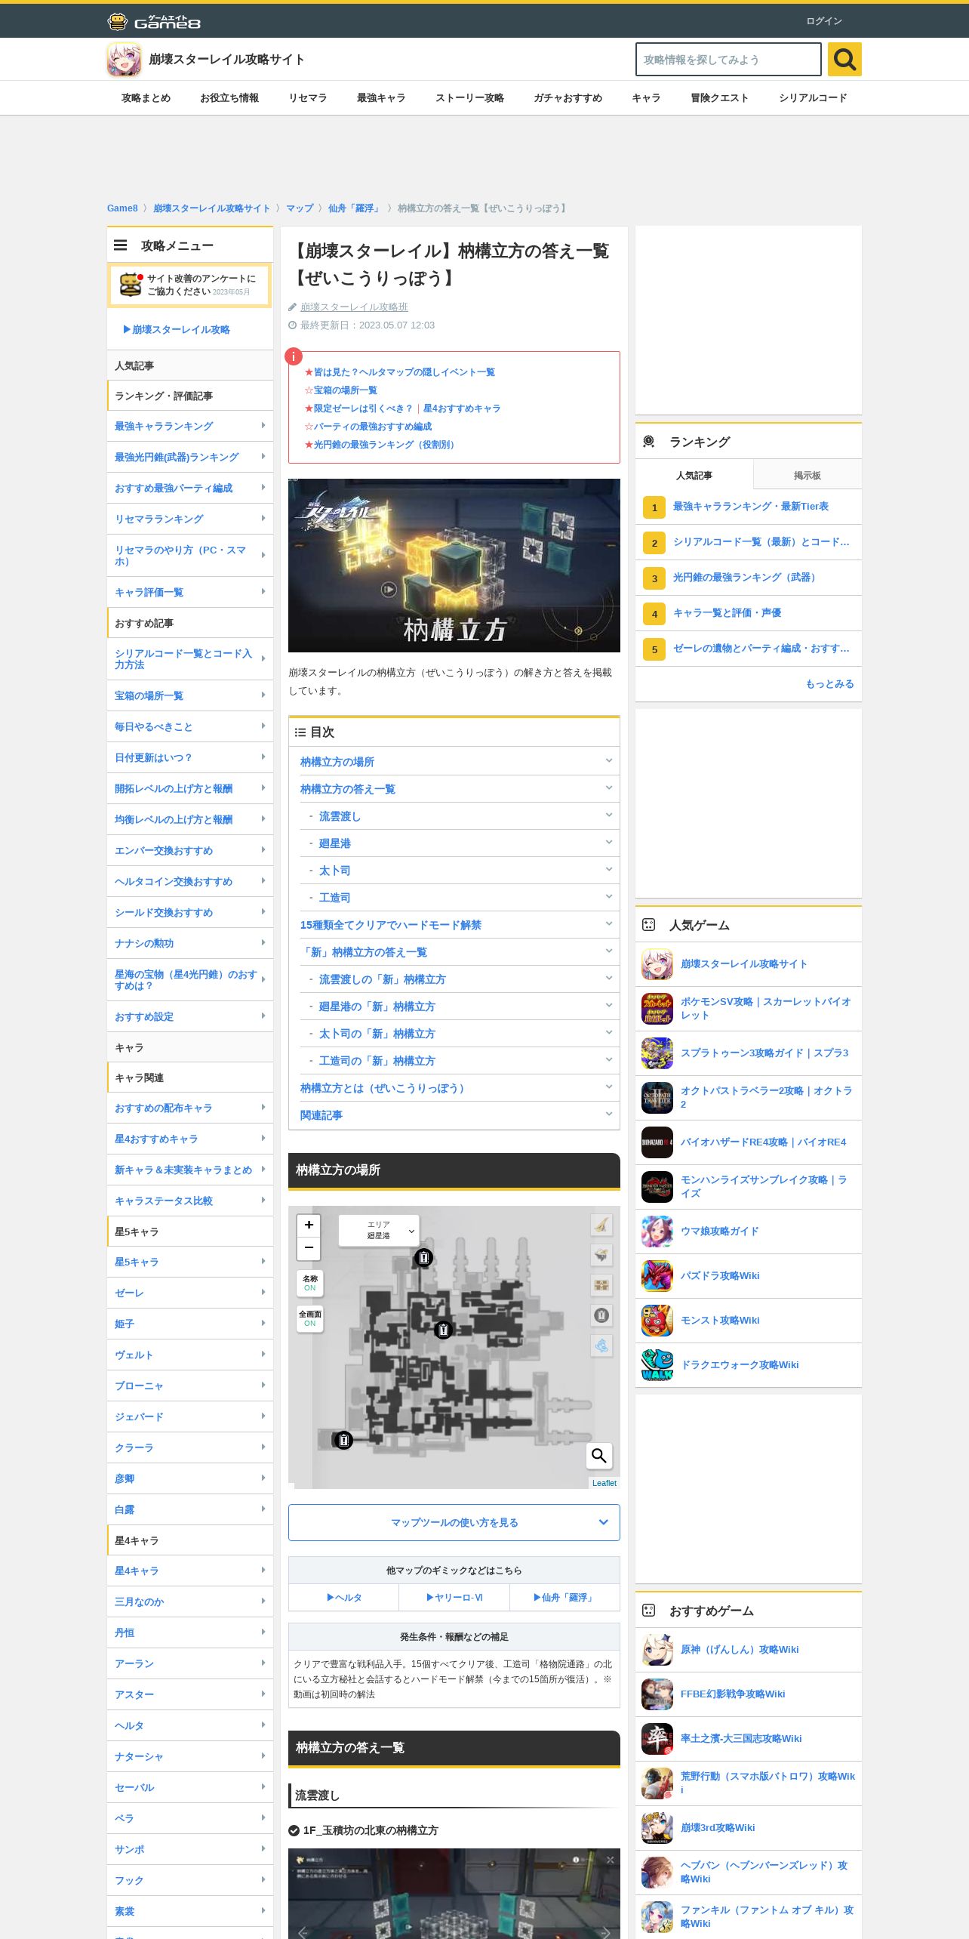Click the Star Rail site avatar icon

124,60
